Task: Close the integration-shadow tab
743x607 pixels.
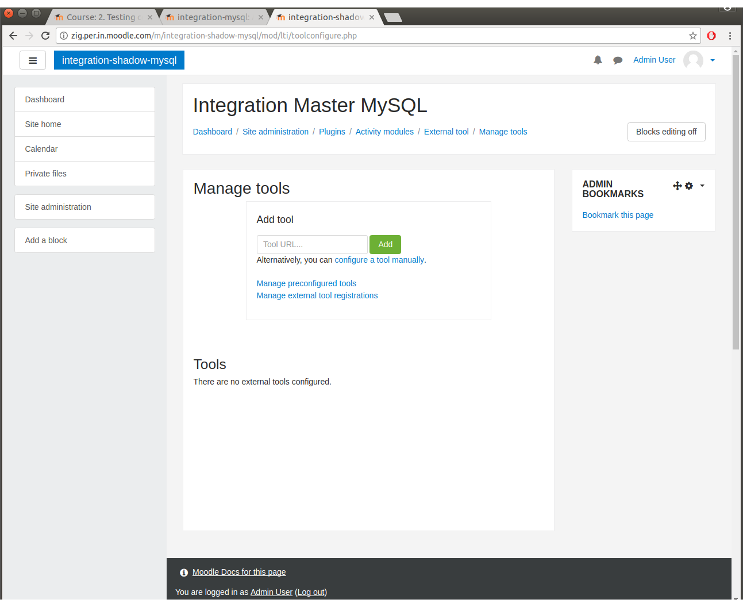Action: click(372, 17)
